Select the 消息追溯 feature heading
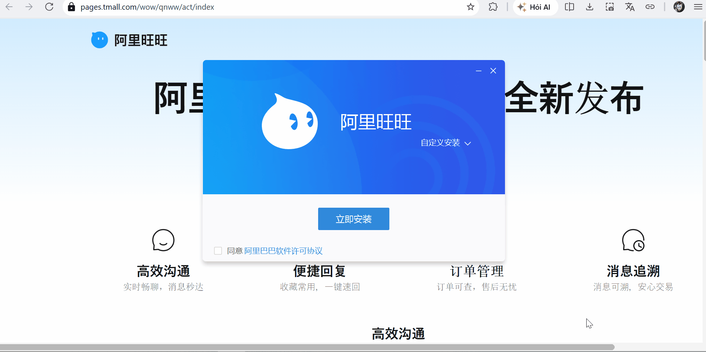Screen dimensions: 706x352 coord(633,271)
